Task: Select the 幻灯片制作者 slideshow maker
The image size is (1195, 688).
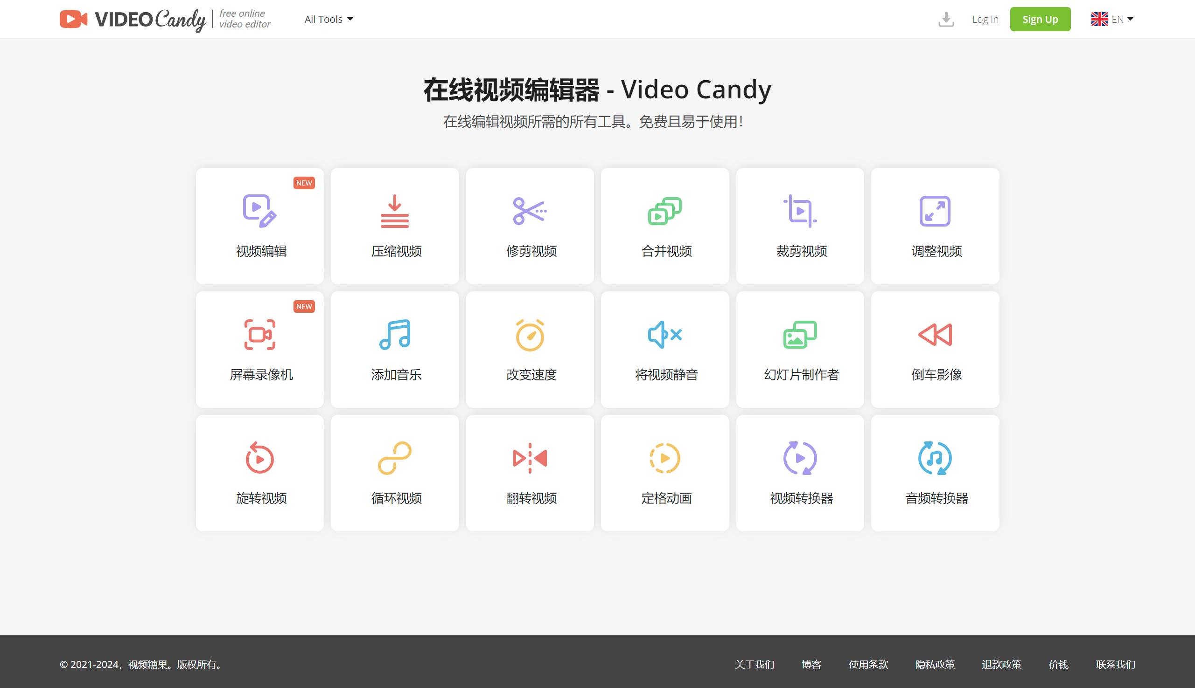Action: 800,349
